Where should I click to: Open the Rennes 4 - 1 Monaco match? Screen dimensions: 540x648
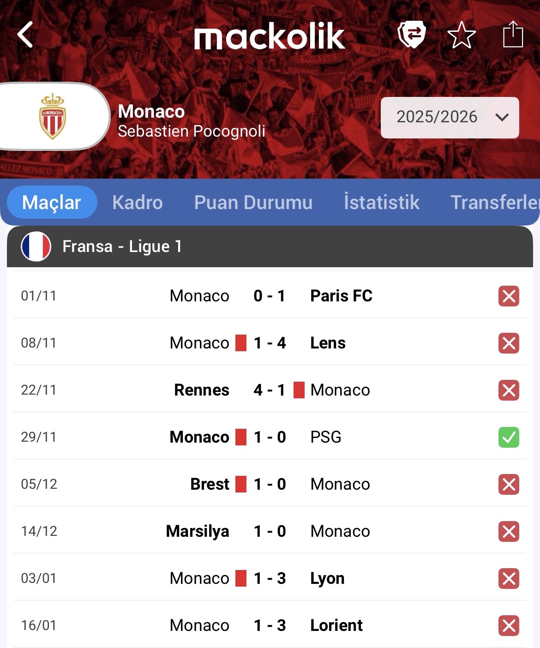point(270,390)
